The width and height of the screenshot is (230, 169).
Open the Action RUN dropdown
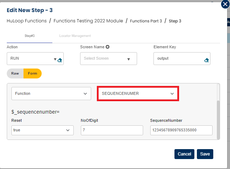coord(55,59)
